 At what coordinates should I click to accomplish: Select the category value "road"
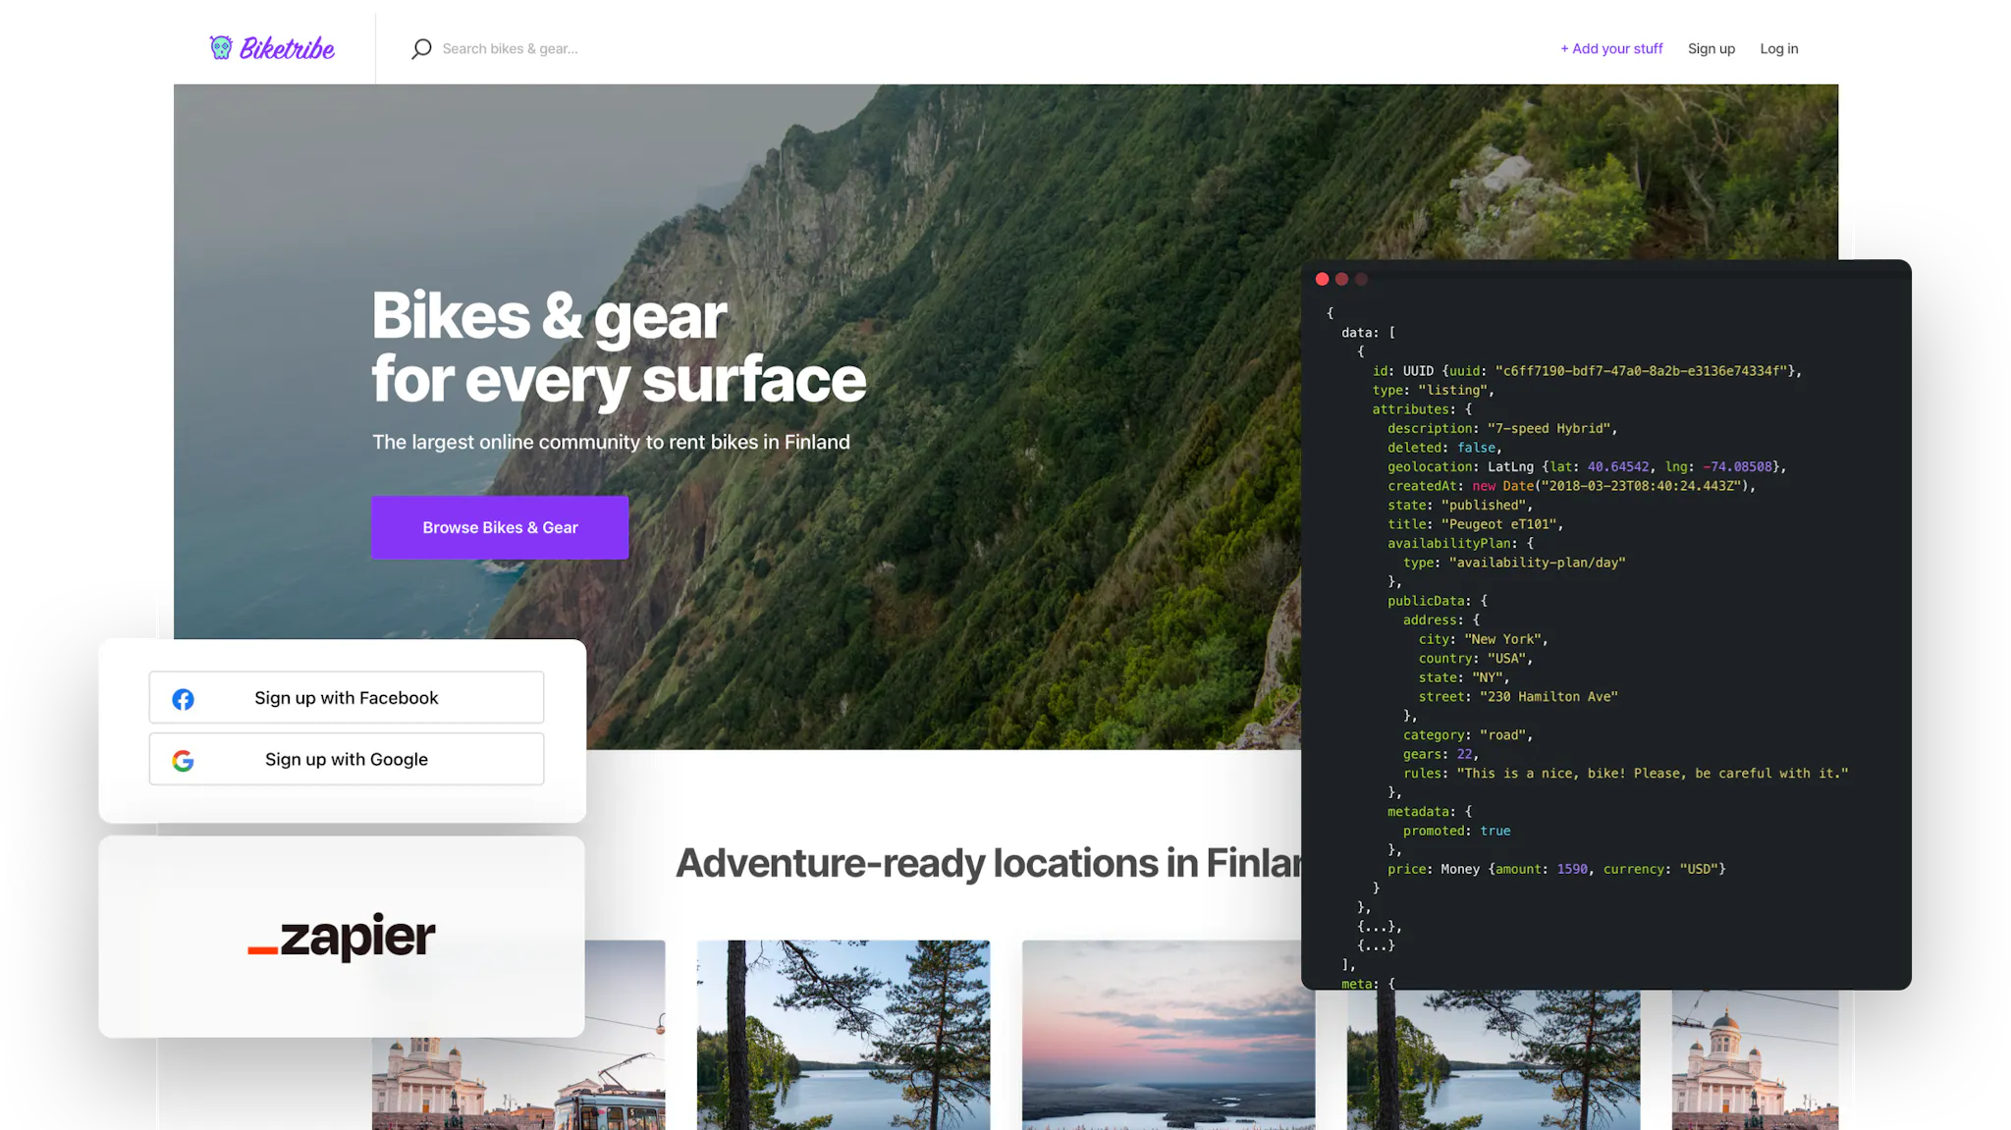coord(1502,734)
